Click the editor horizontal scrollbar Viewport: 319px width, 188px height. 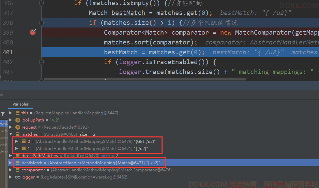pos(145,79)
